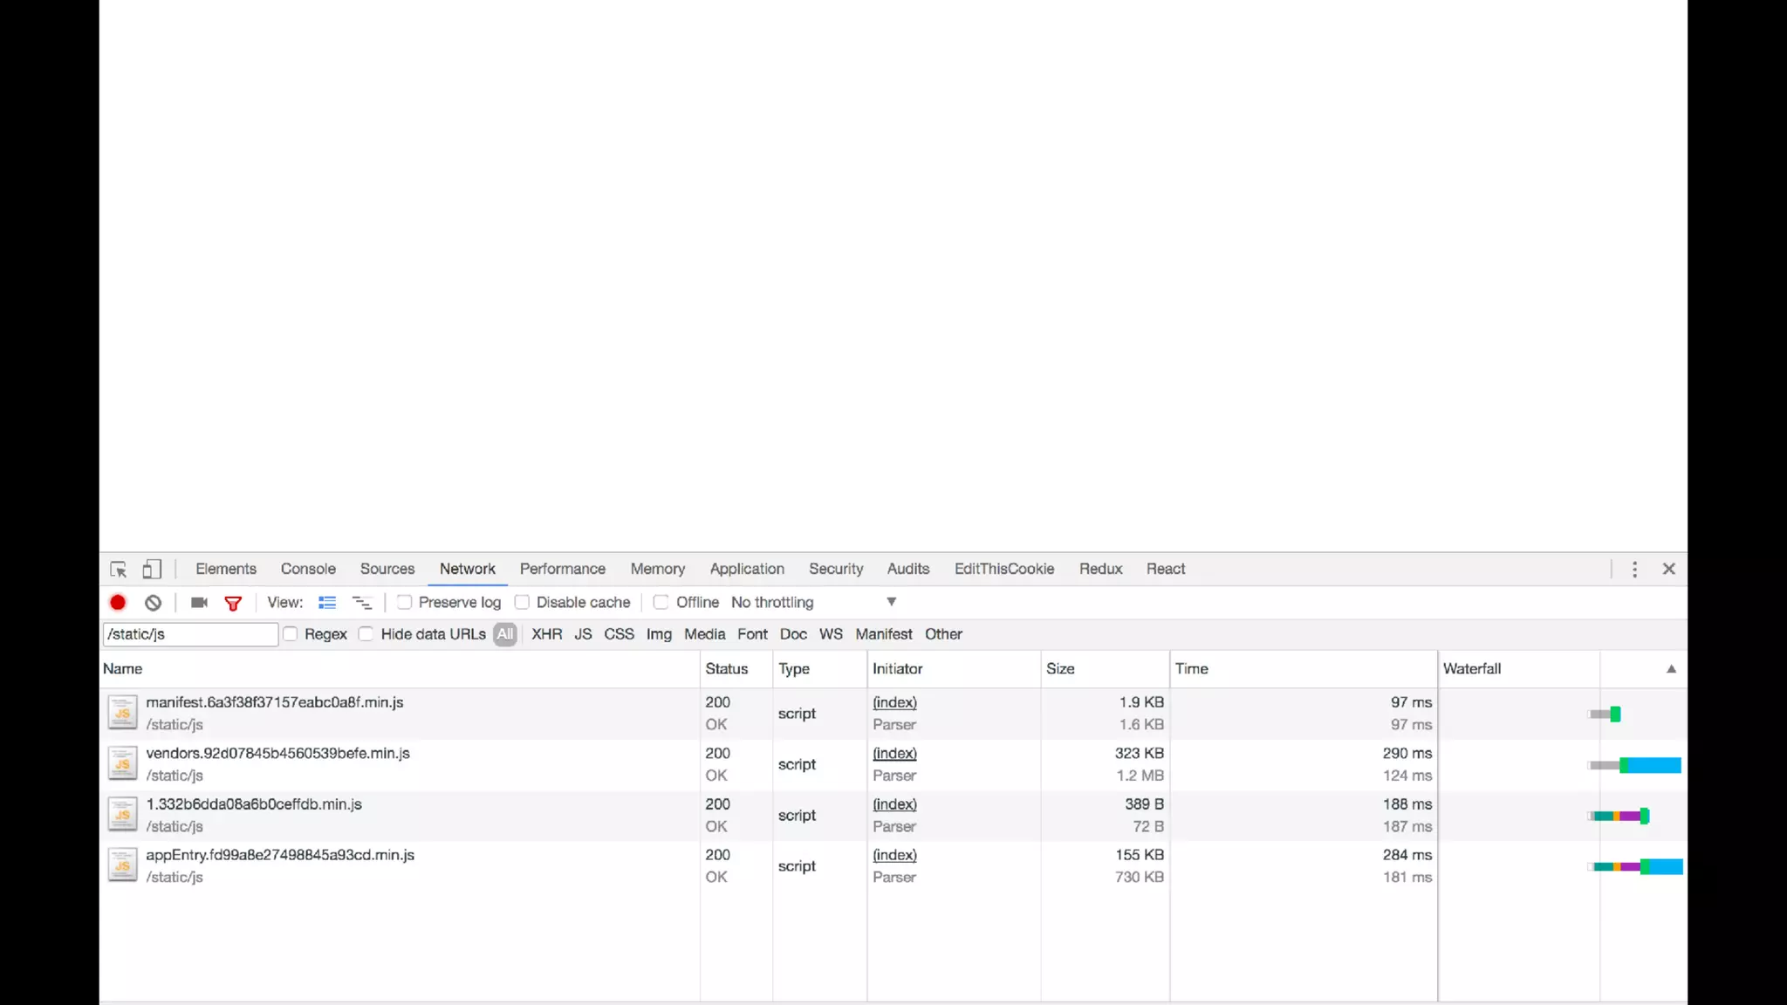Switch to the Performance tab
This screenshot has width=1787, height=1005.
(x=562, y=569)
